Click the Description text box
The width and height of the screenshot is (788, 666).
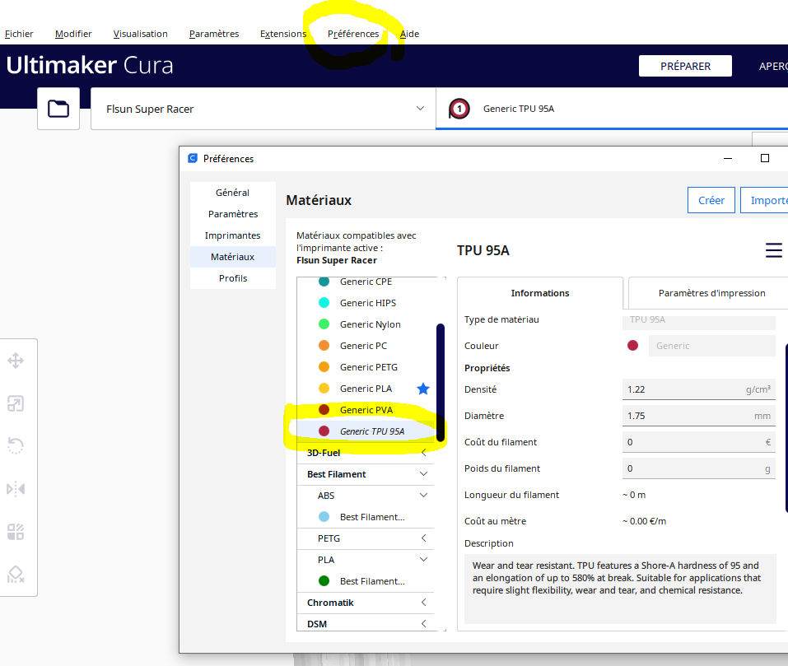pos(620,589)
